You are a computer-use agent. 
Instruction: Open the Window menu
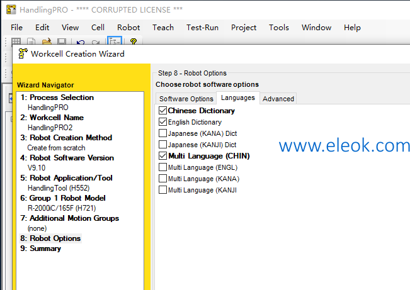316,28
